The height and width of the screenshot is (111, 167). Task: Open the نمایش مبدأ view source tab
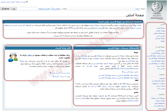(56, 9)
